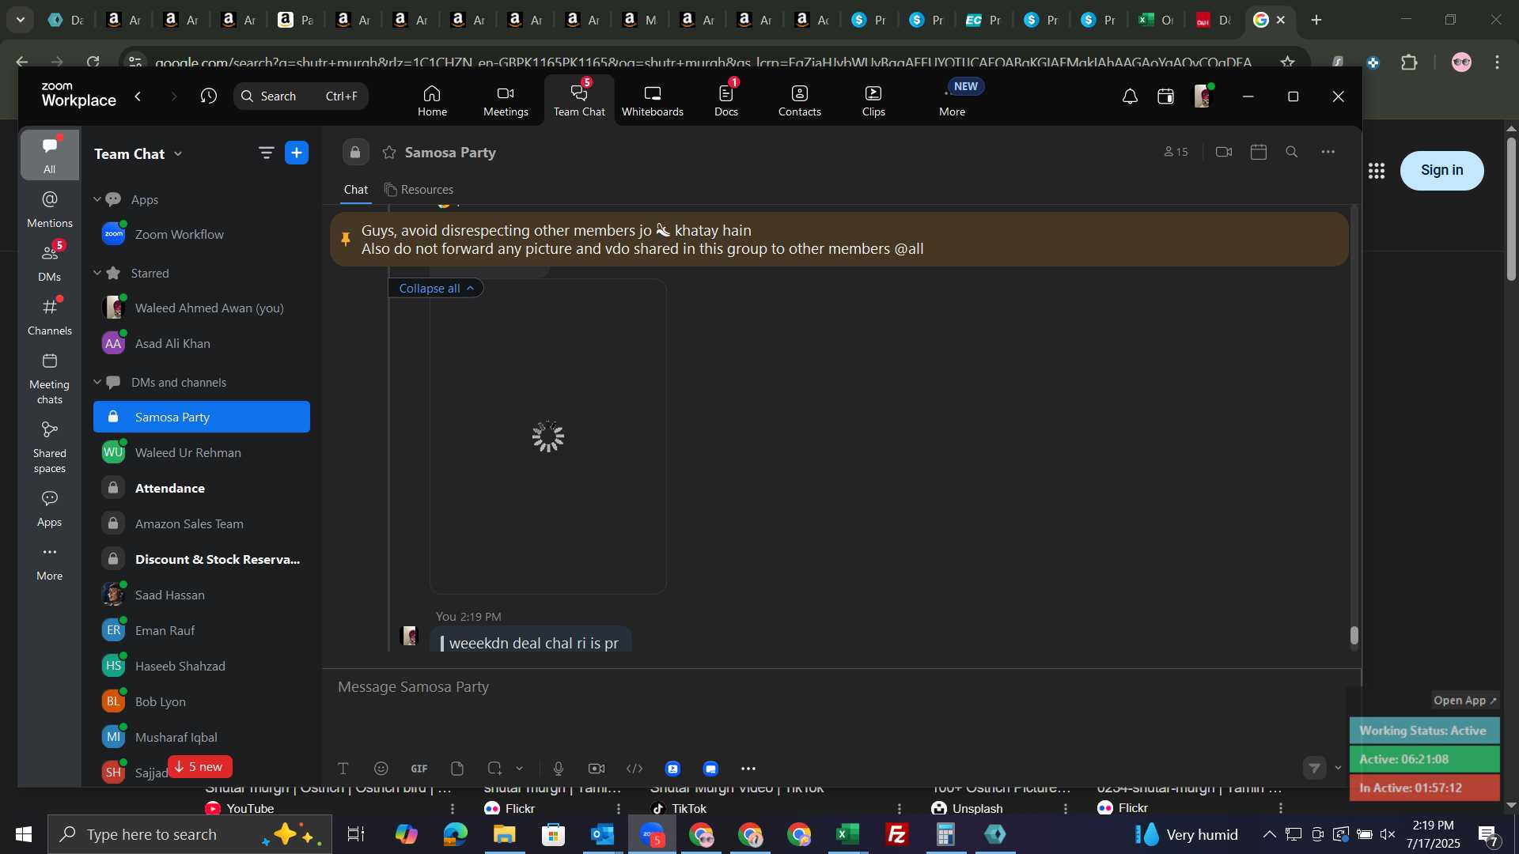Open the Contacts tab
The height and width of the screenshot is (854, 1519).
[x=800, y=100]
